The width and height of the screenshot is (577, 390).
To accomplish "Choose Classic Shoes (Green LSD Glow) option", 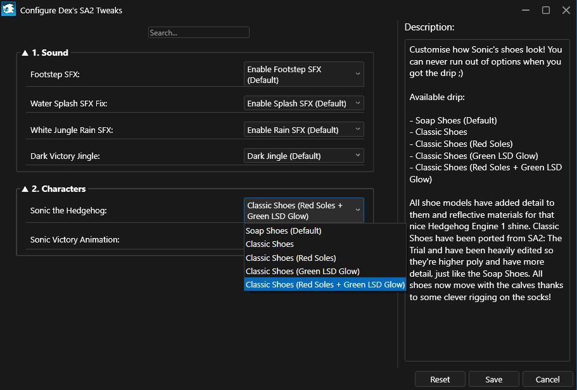I will (324, 271).
